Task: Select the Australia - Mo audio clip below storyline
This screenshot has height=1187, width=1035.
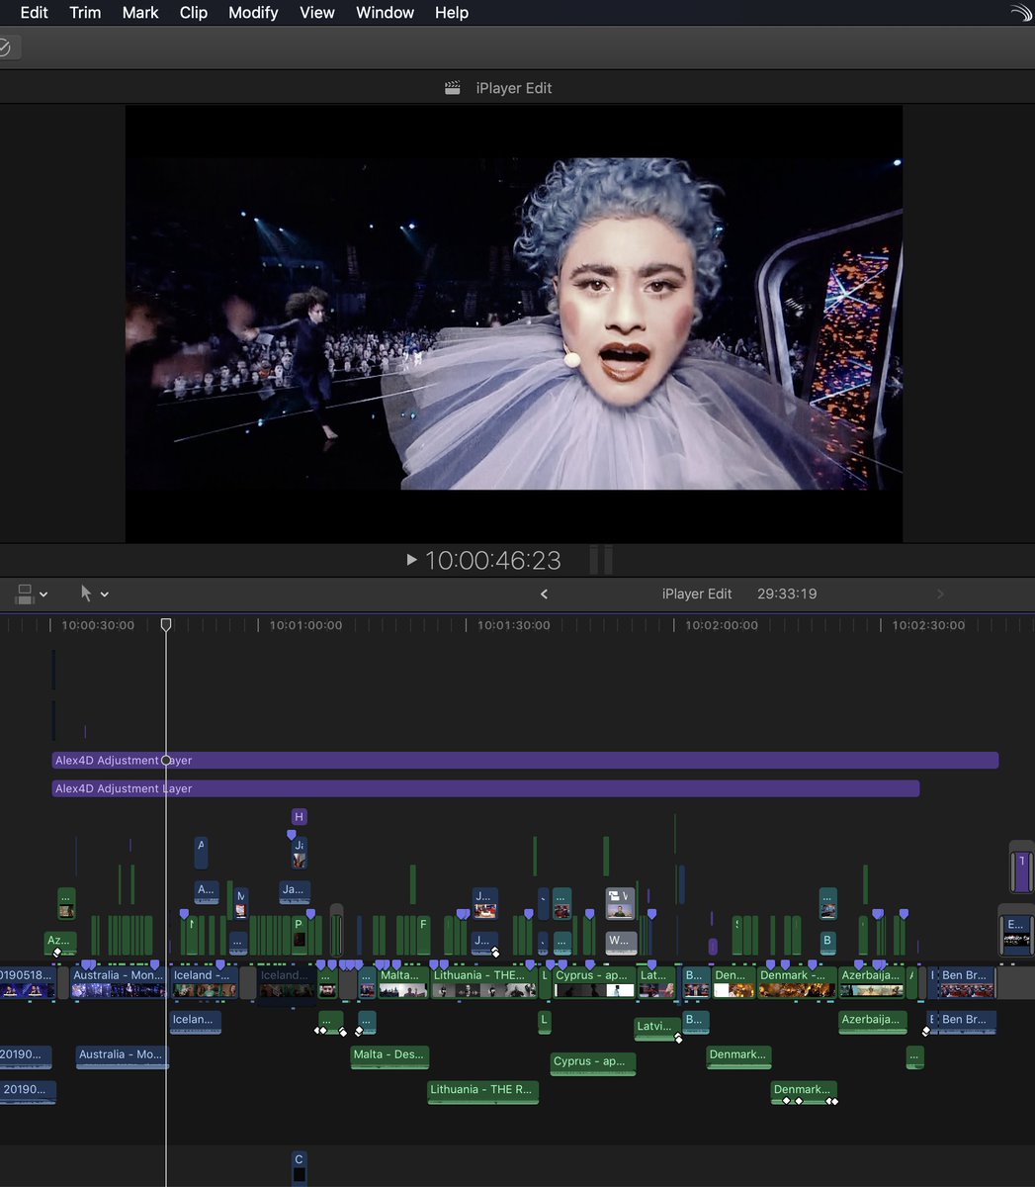Action: coord(123,1056)
